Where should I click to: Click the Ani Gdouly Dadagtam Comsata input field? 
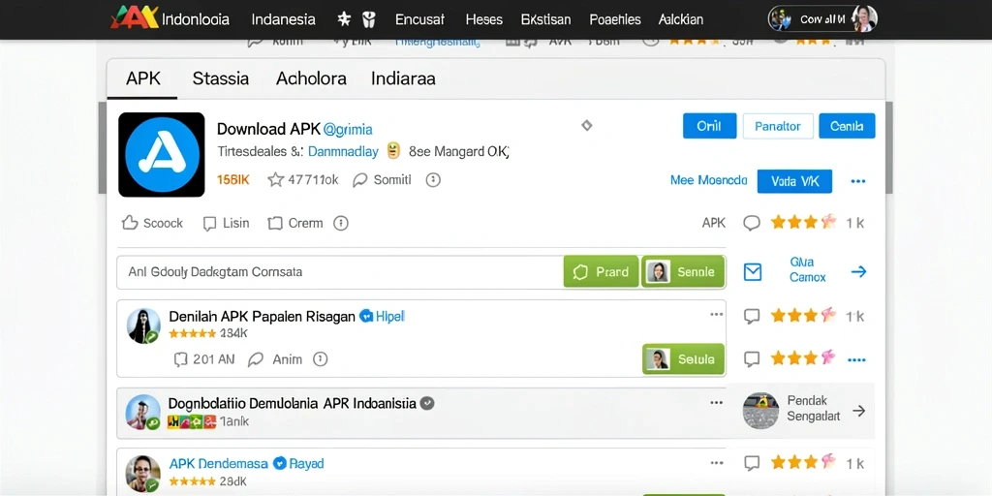click(x=340, y=272)
